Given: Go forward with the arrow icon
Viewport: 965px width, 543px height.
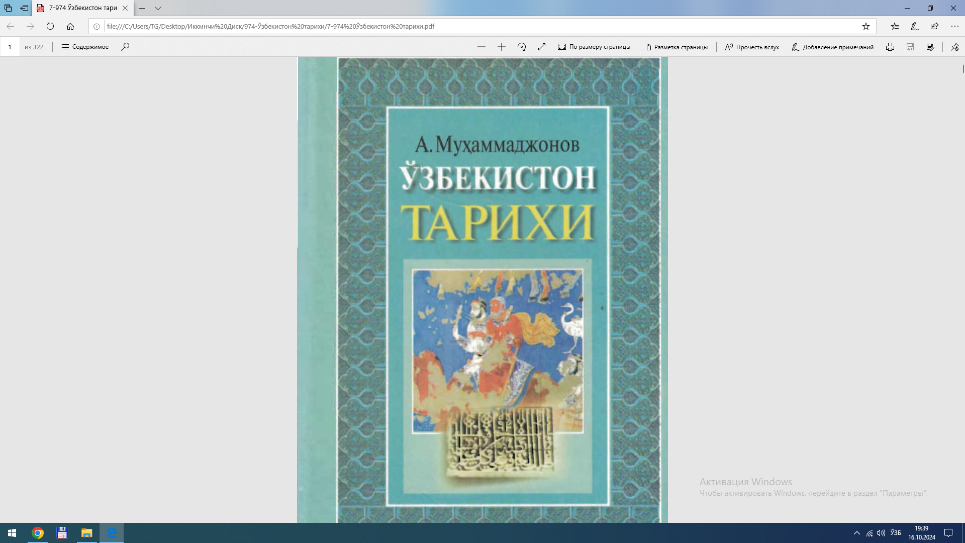Looking at the screenshot, I should (30, 26).
